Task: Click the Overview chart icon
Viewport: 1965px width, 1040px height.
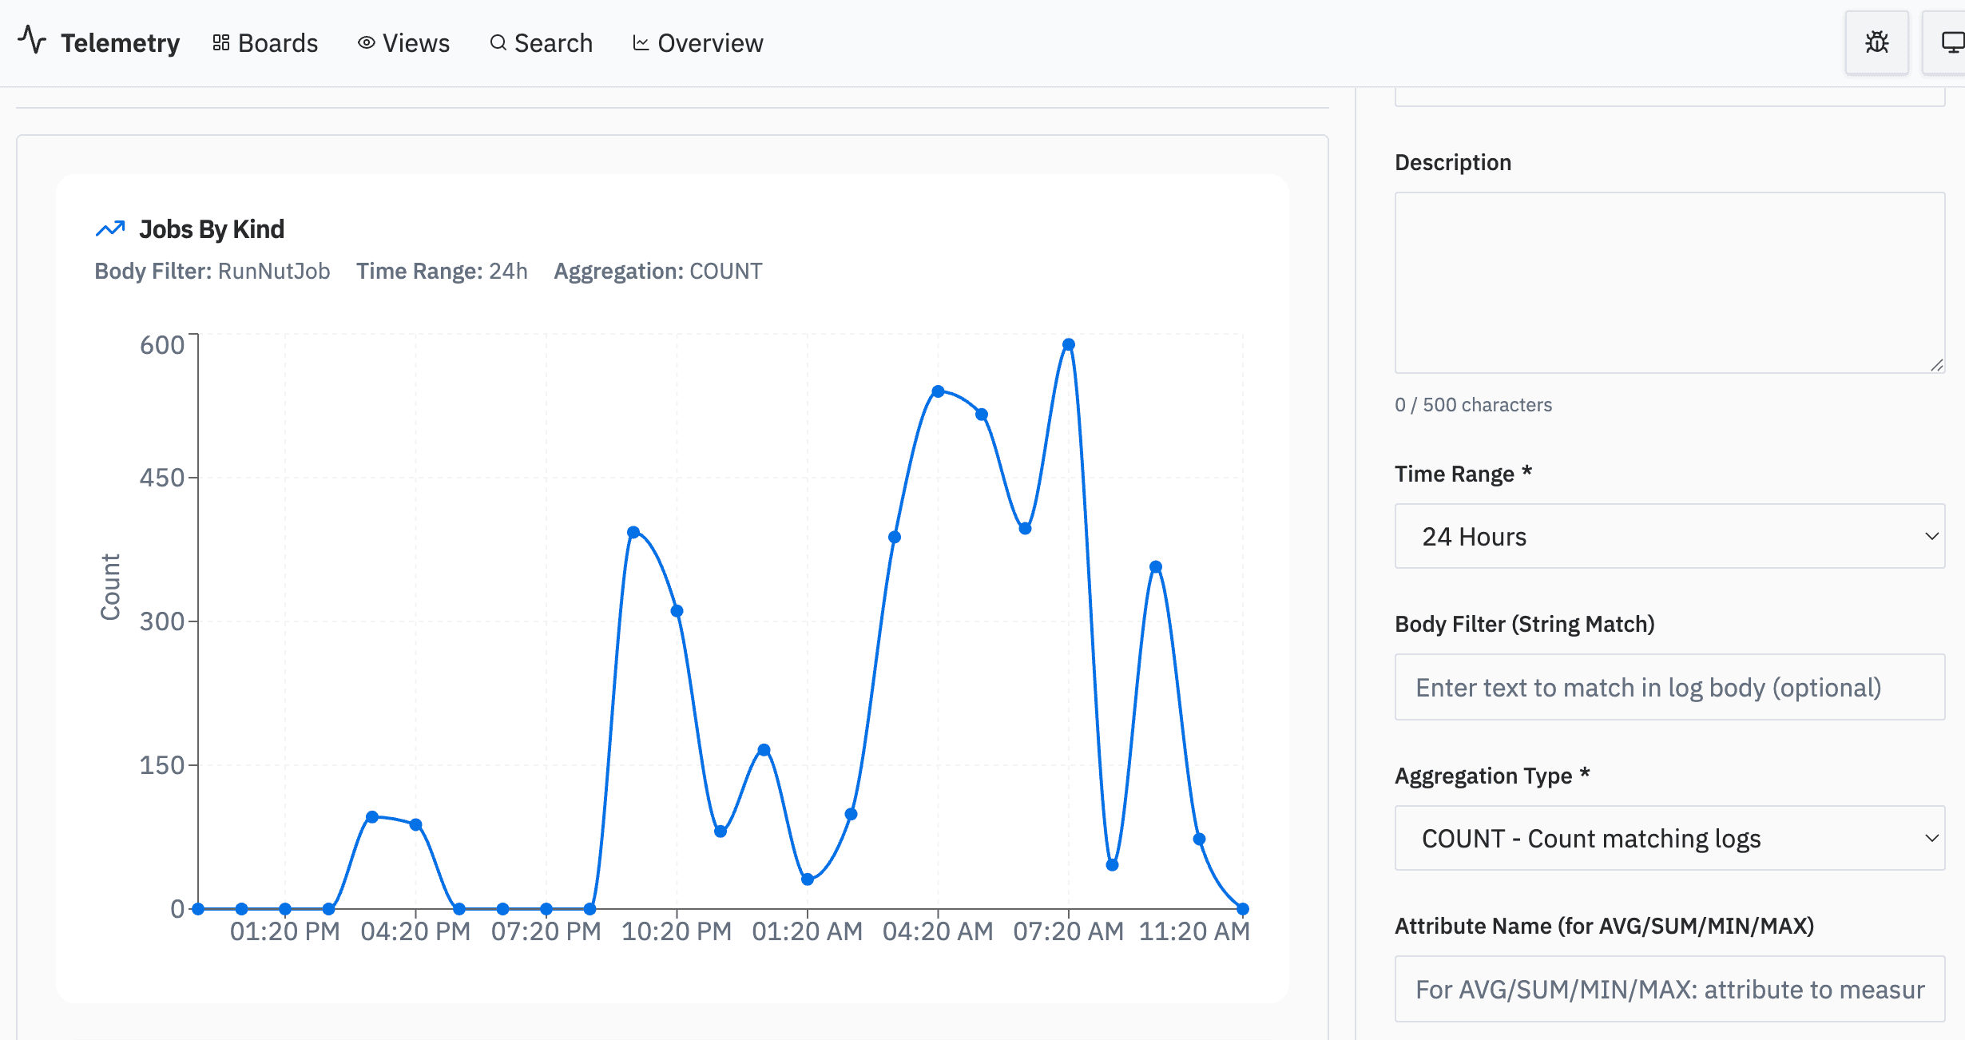Action: point(641,43)
